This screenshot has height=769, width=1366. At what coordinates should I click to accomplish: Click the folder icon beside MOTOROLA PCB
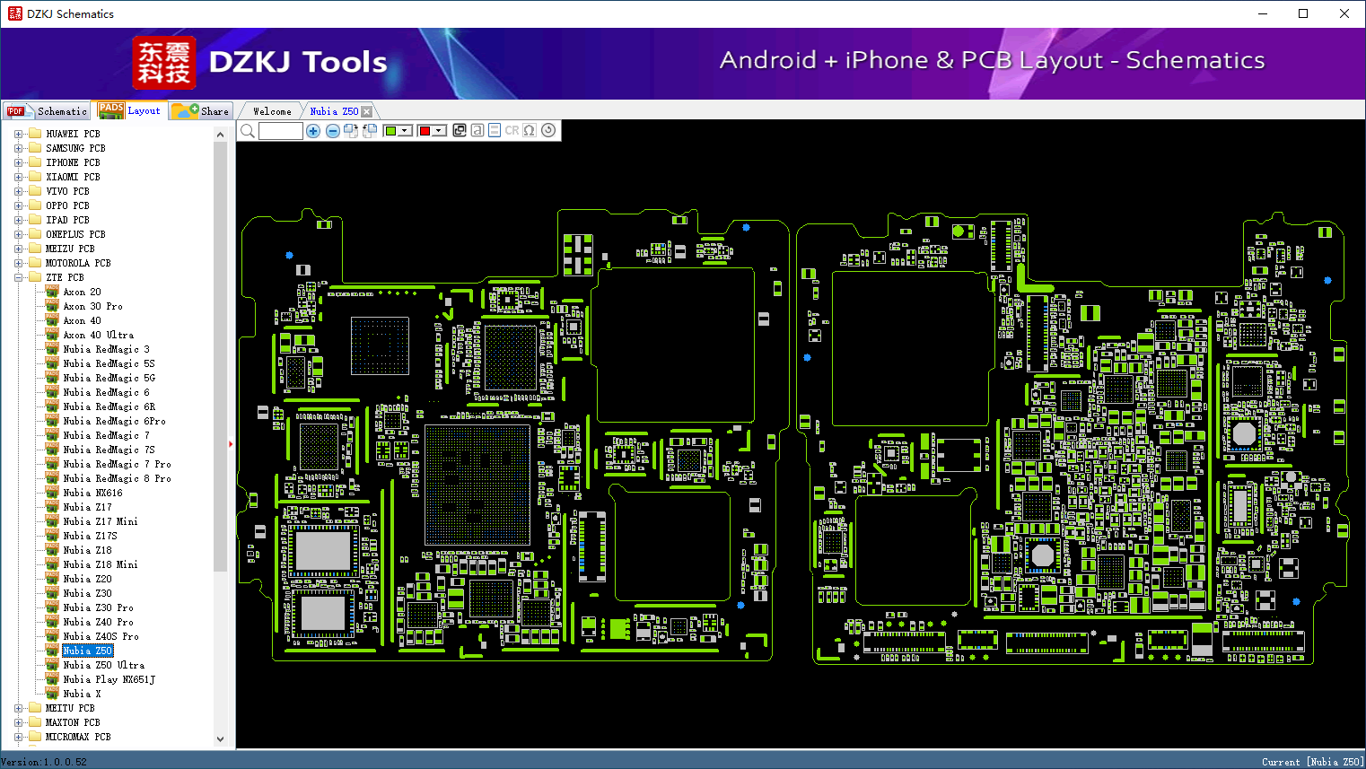coord(35,263)
